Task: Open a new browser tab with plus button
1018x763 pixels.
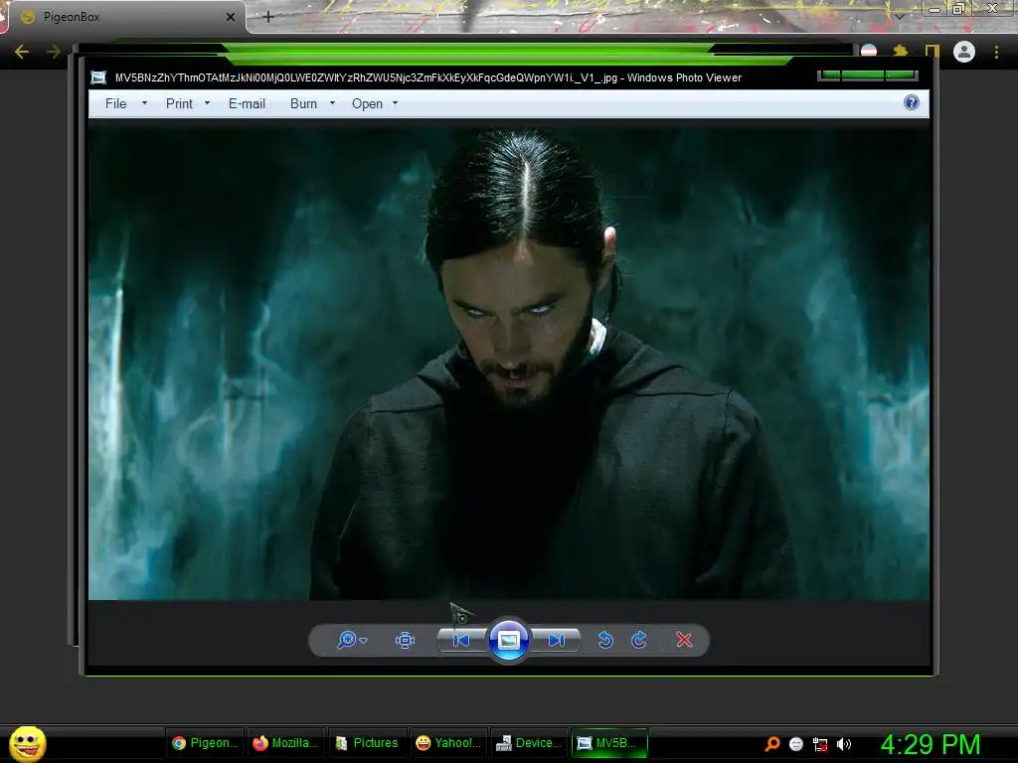Action: [x=268, y=17]
